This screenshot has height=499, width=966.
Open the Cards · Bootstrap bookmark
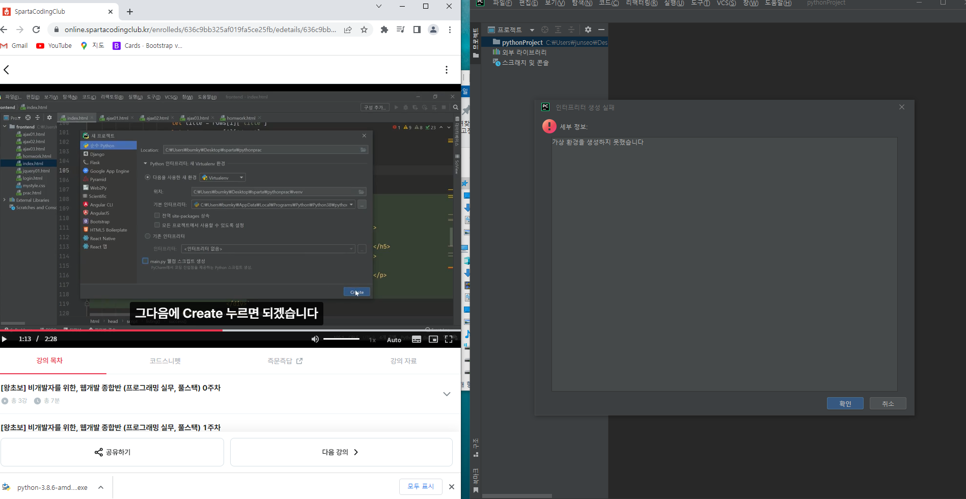(148, 45)
